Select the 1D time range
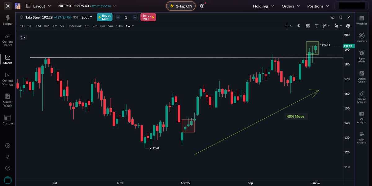The height and width of the screenshot is (186, 372). click(x=22, y=26)
